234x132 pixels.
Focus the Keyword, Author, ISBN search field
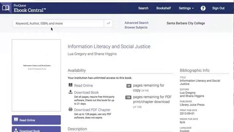[58, 23]
